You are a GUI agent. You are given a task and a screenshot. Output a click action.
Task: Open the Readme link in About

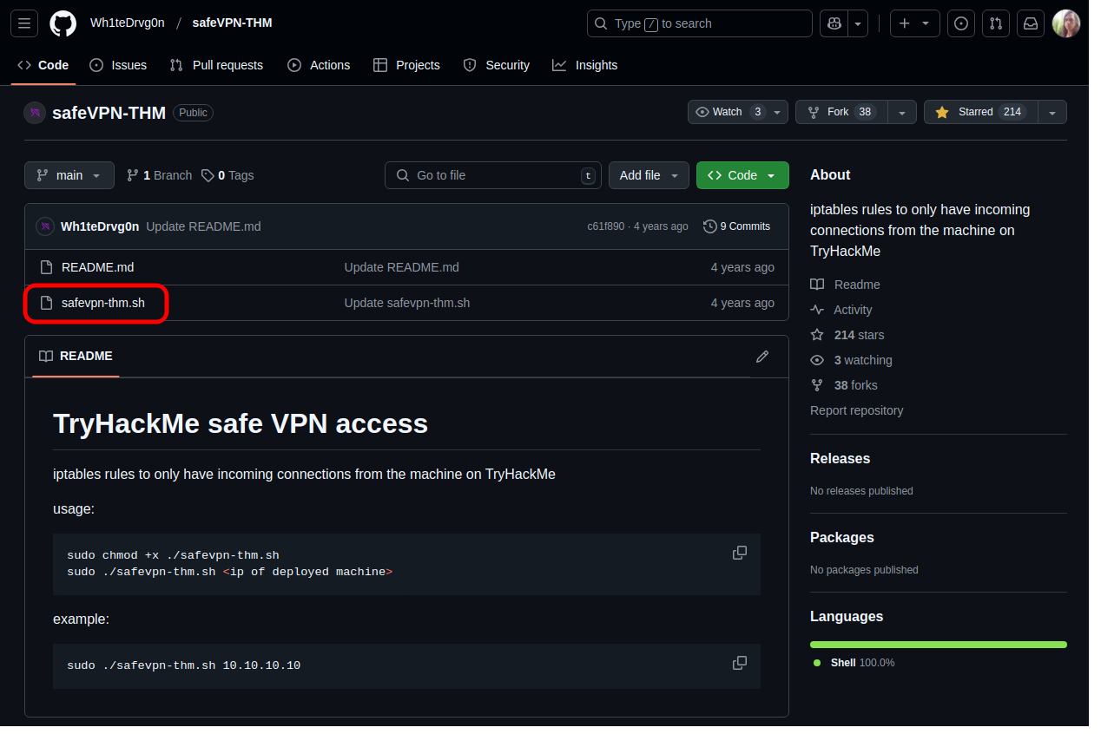[x=845, y=285]
